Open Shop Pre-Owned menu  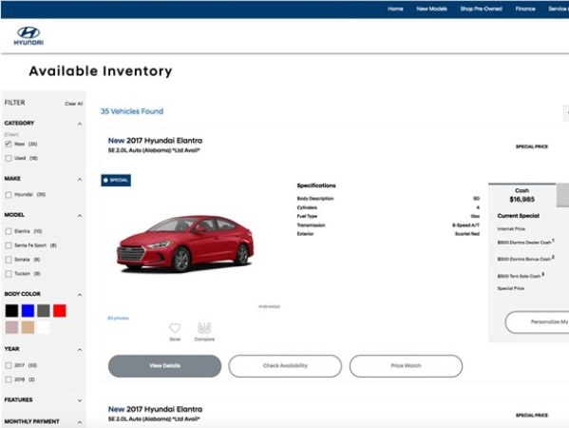point(482,9)
